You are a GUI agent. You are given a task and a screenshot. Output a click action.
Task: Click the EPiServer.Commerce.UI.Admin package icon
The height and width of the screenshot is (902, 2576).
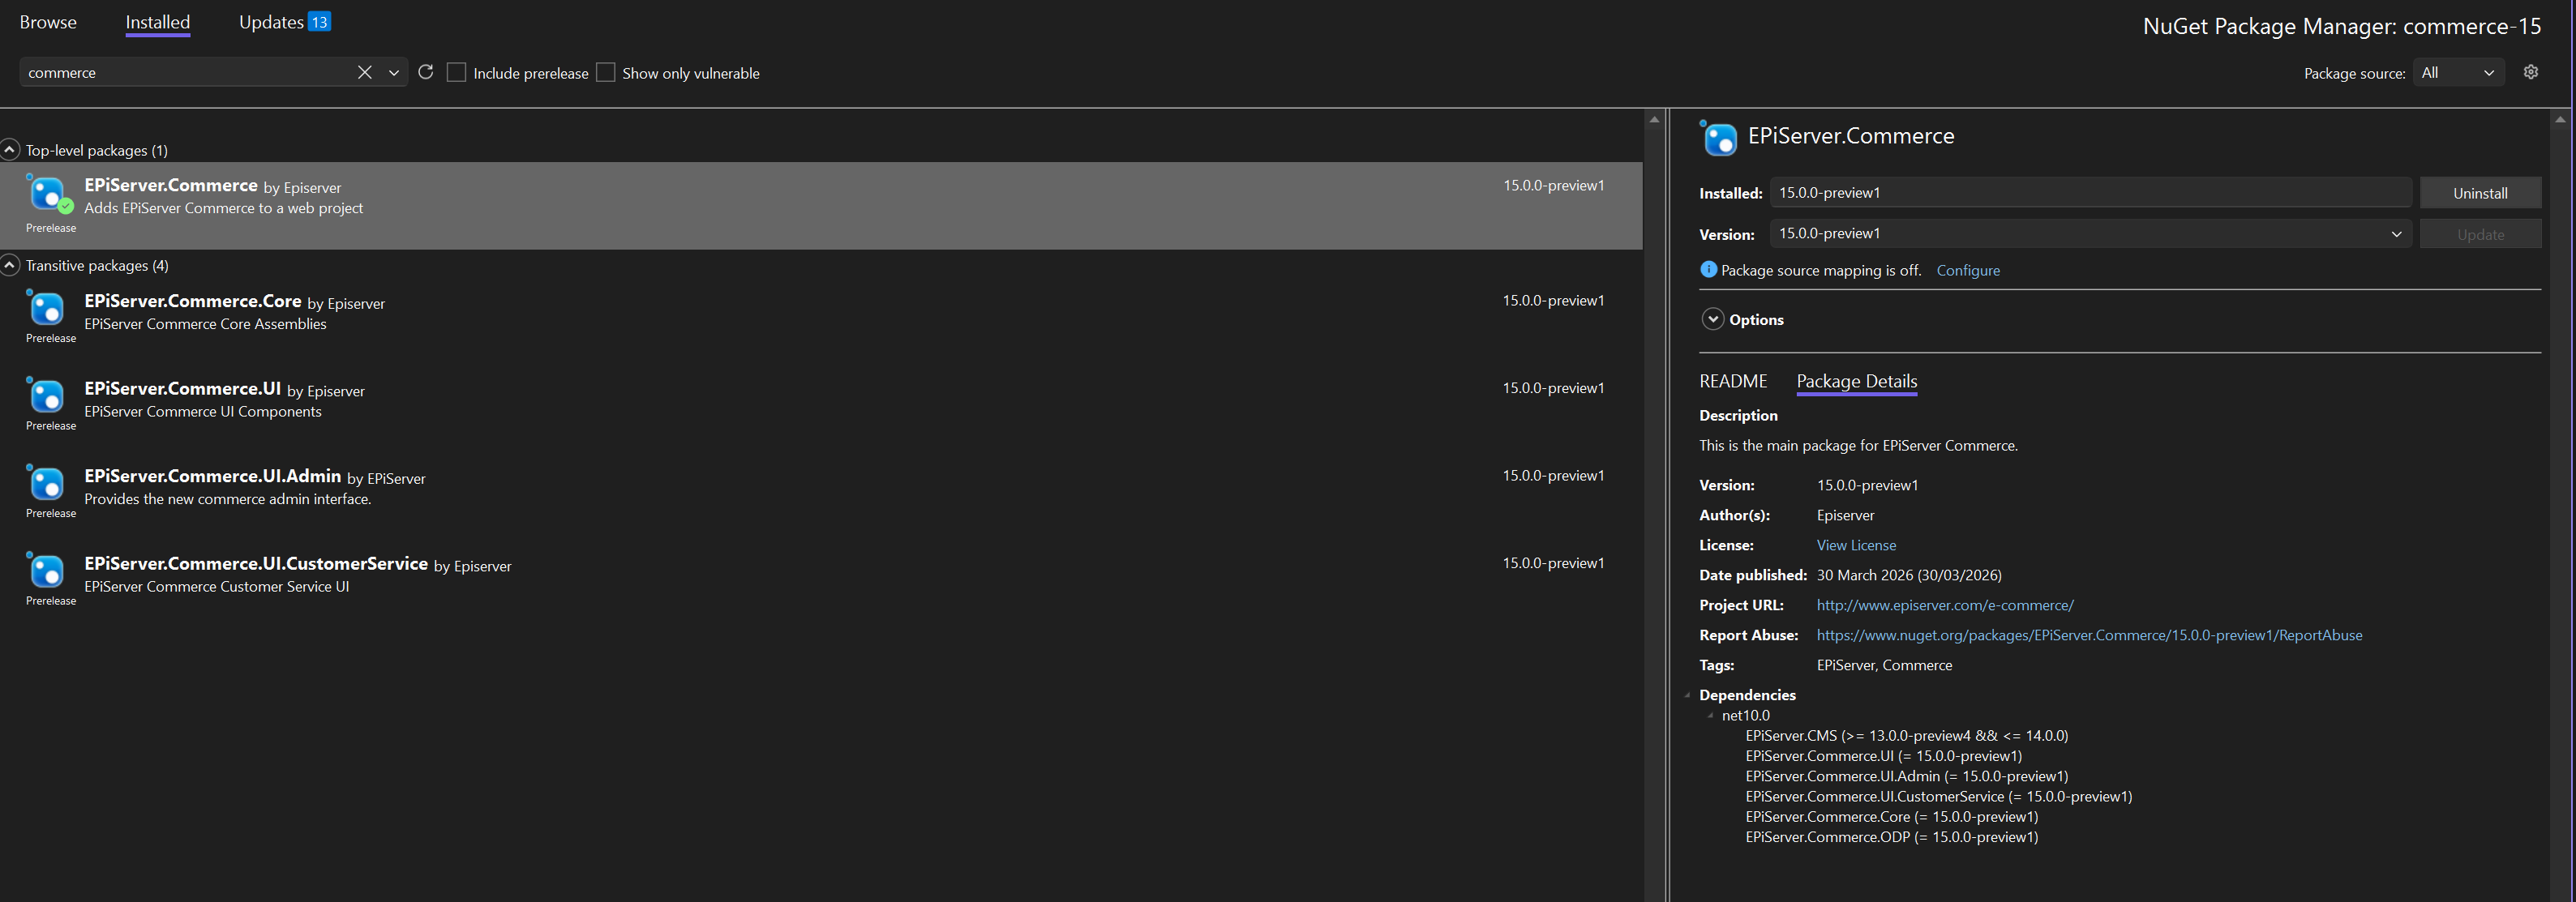pos(47,484)
